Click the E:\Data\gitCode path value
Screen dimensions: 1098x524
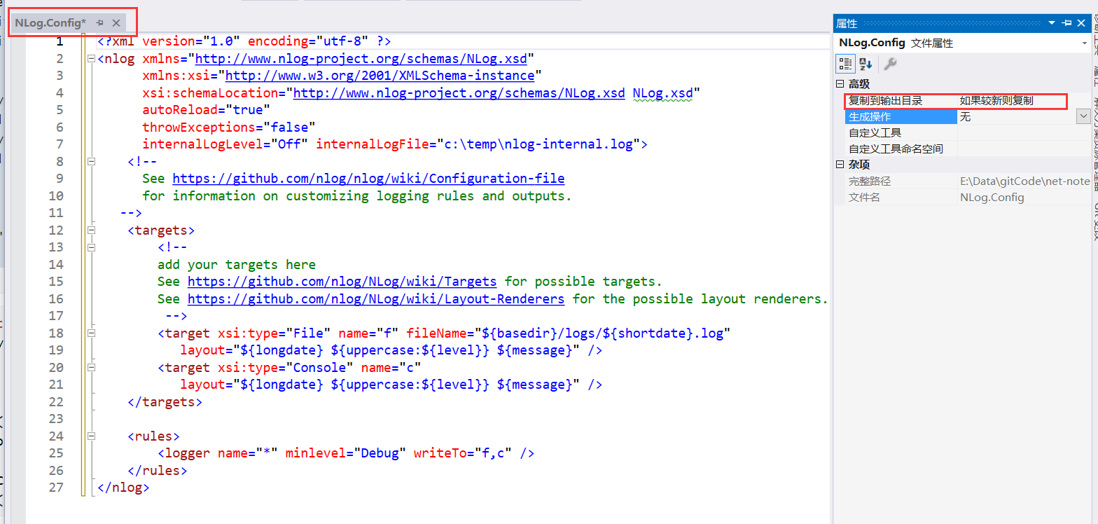[1024, 181]
